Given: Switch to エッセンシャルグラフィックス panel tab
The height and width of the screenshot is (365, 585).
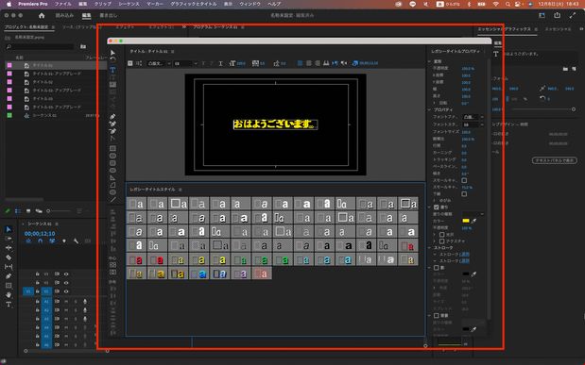Looking at the screenshot, I should tap(504, 29).
